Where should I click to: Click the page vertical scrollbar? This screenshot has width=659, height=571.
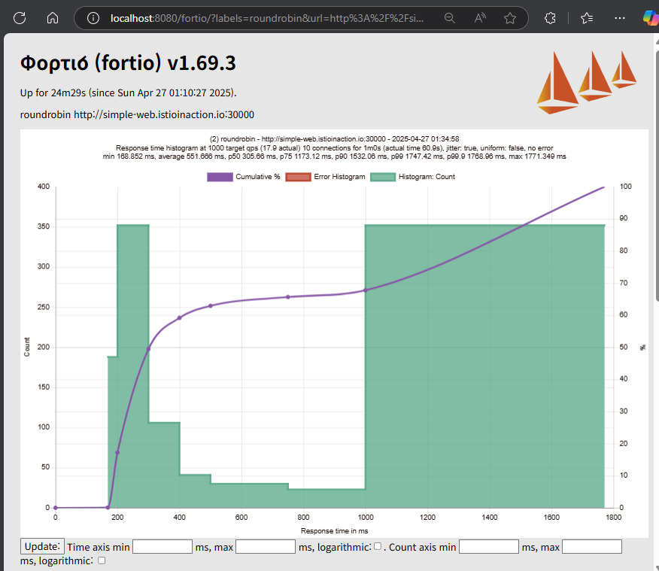(657, 175)
